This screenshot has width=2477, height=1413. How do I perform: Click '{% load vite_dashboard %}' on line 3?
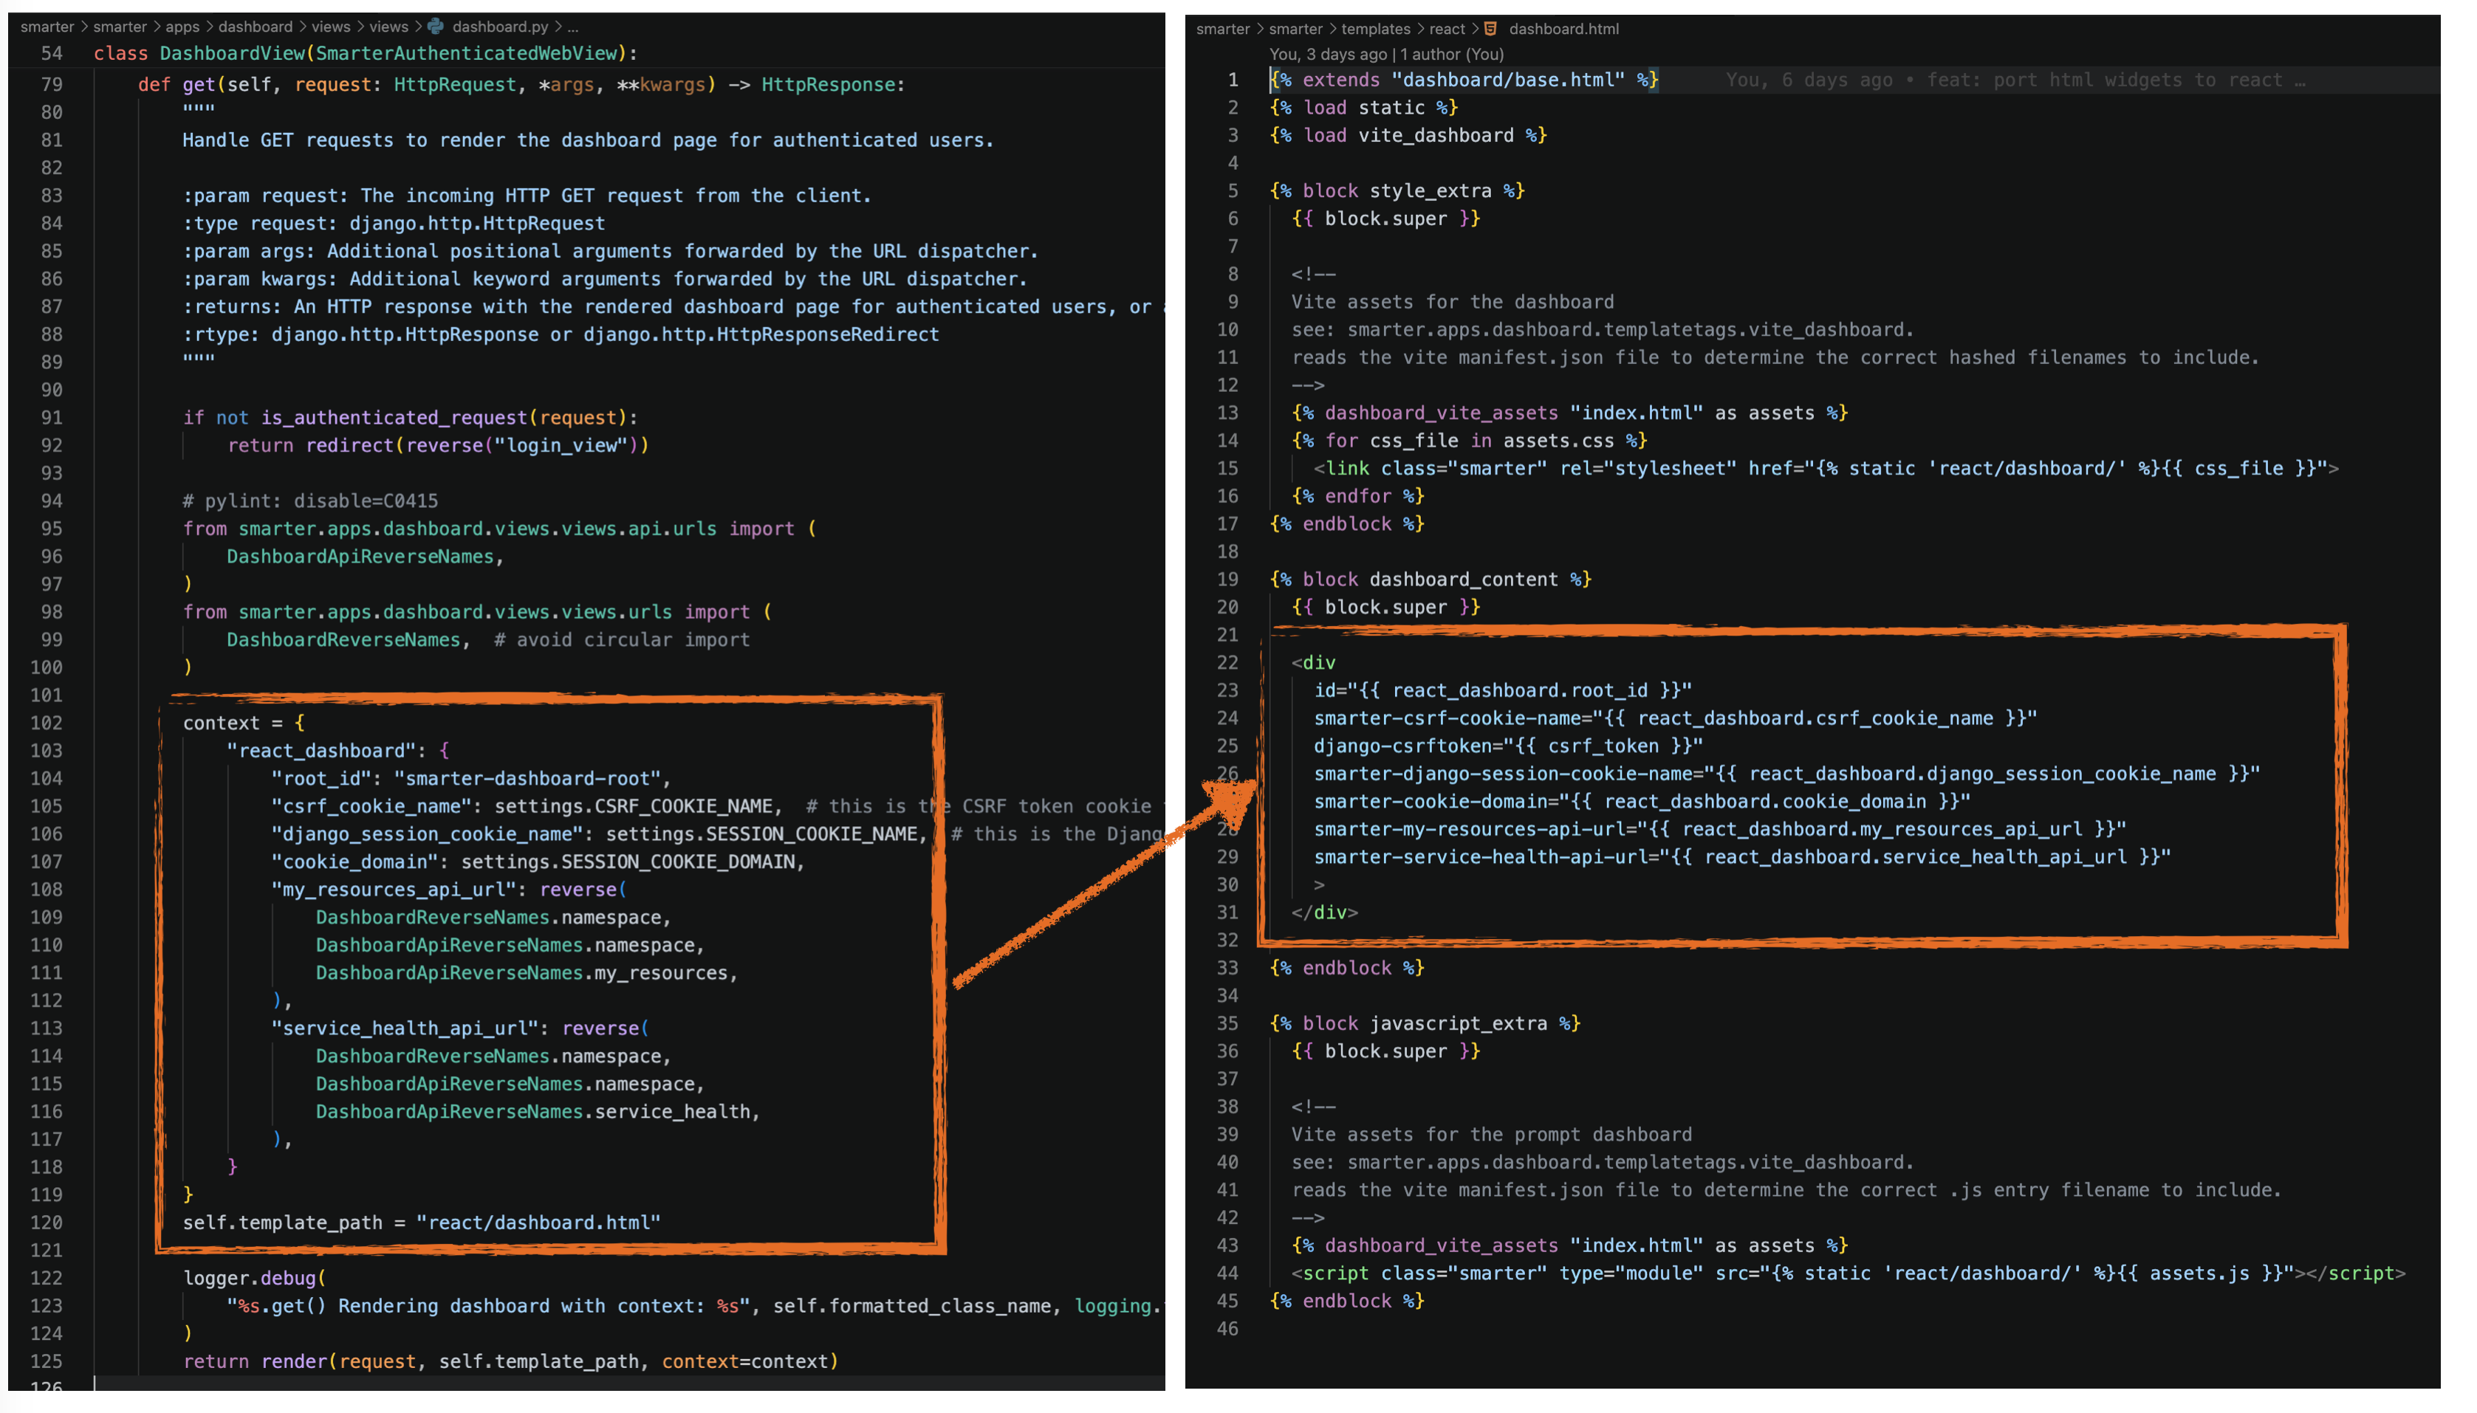(x=1408, y=136)
